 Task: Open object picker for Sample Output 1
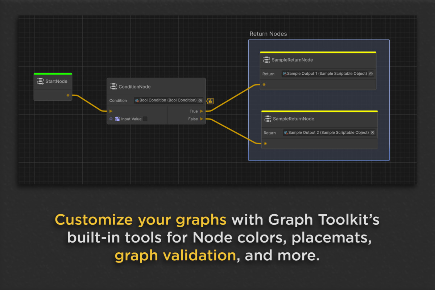point(371,74)
